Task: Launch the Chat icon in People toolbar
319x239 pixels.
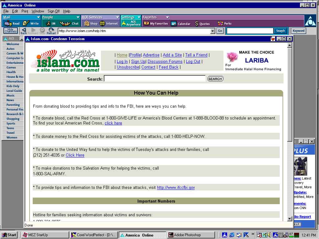Action: [x=69, y=24]
